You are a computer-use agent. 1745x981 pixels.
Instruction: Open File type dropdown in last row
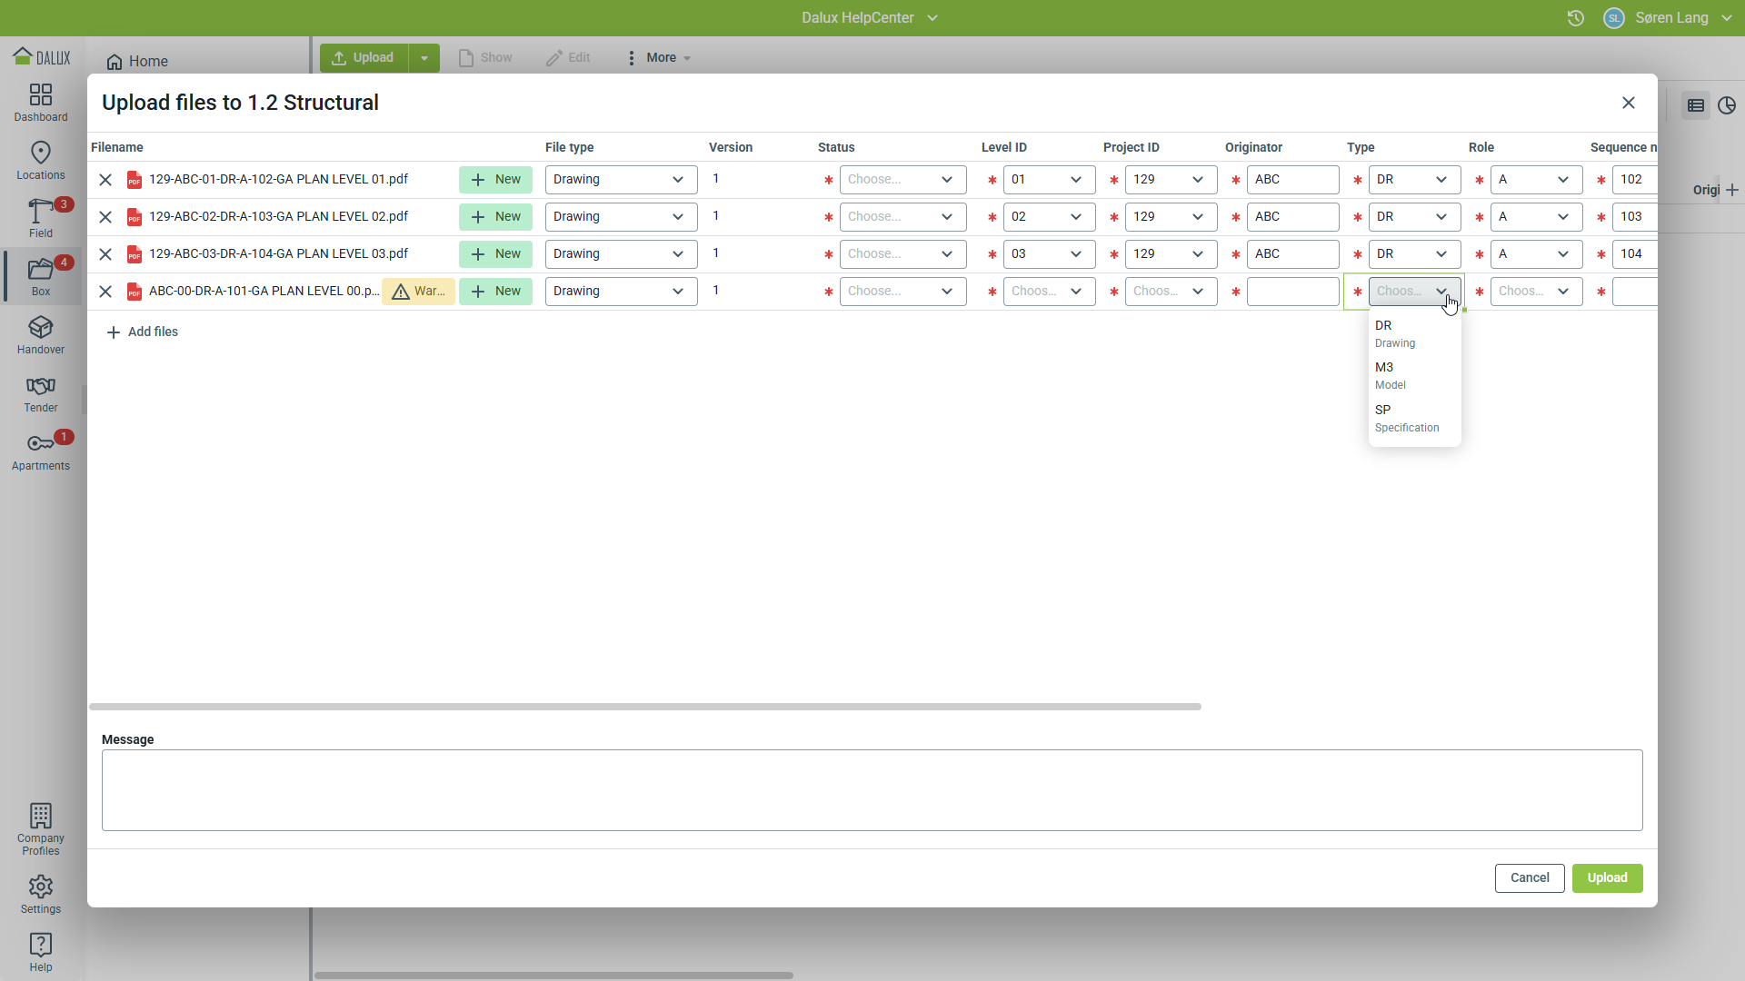coord(621,292)
